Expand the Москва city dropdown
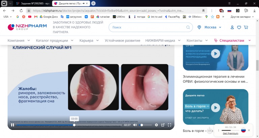 pos(213,27)
